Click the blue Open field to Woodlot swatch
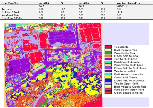The image size is (153, 108). click(x=108, y=80)
